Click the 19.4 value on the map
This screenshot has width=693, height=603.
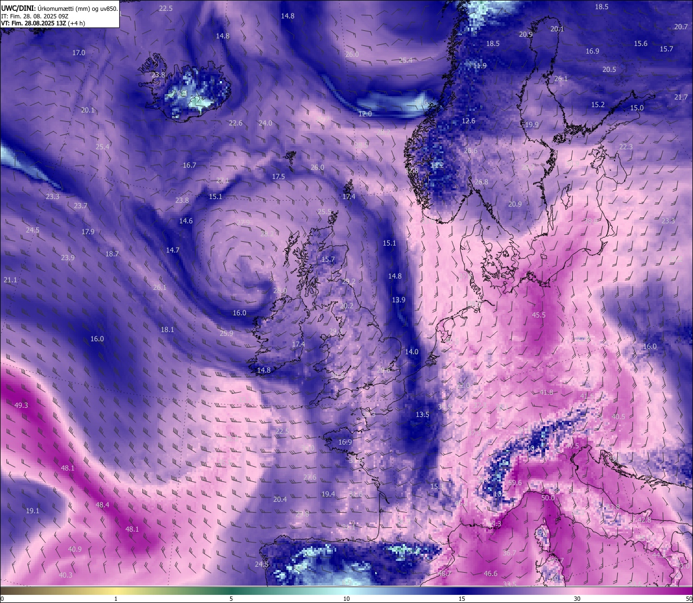click(328, 494)
